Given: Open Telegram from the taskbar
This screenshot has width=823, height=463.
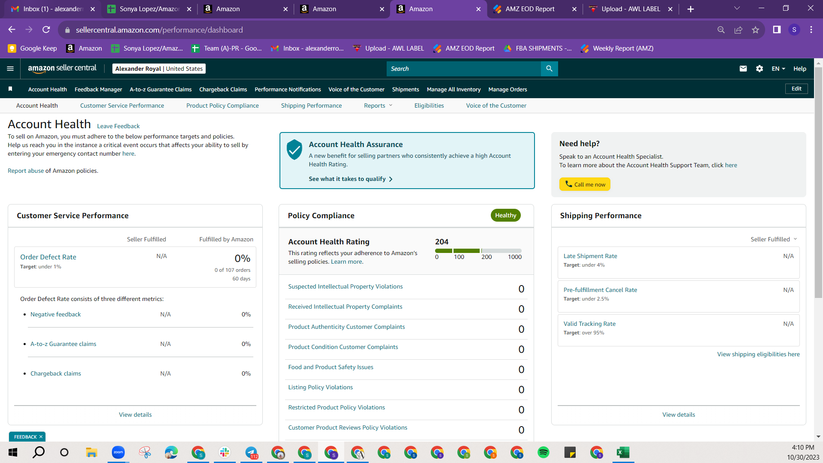Looking at the screenshot, I should pos(251,452).
